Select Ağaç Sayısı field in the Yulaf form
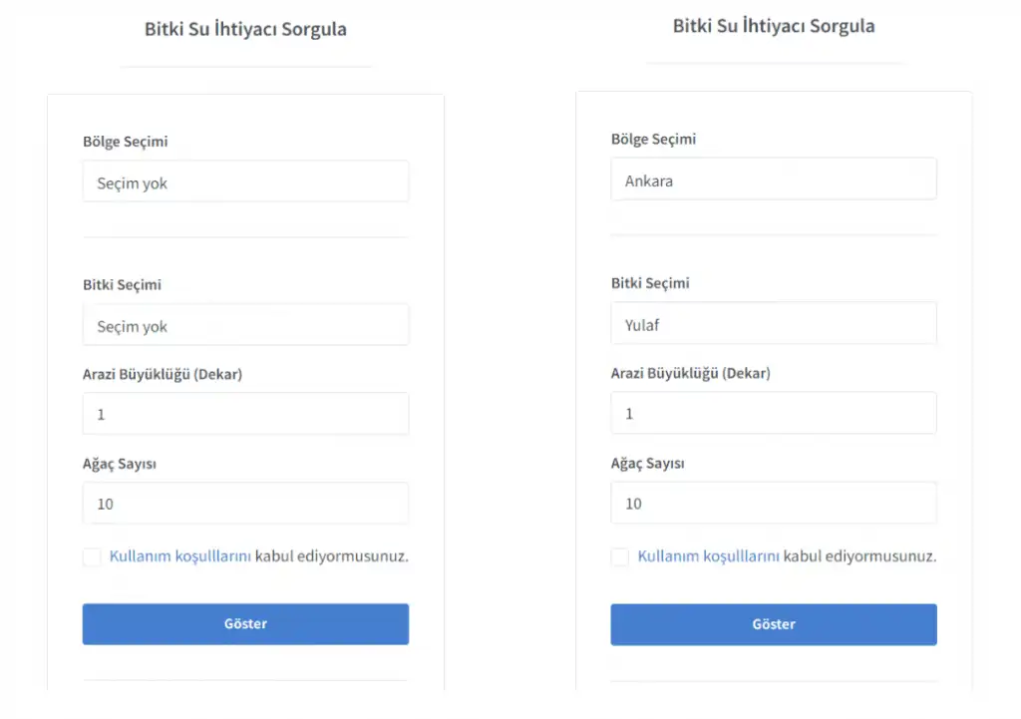1021x719 pixels. 774,504
